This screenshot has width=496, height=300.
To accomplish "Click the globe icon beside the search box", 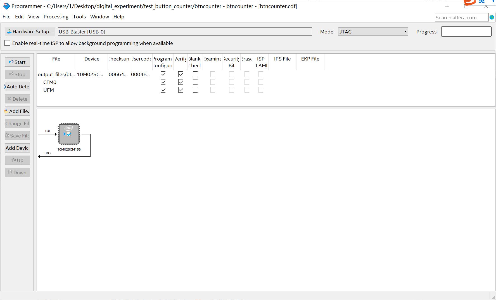I will pyautogui.click(x=492, y=17).
